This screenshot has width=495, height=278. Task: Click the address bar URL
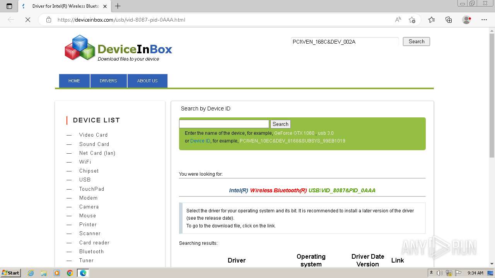121,20
